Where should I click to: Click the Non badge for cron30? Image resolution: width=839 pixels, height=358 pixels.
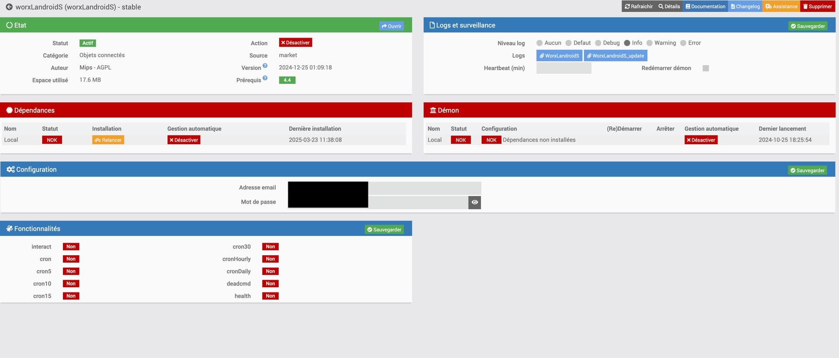click(x=270, y=247)
